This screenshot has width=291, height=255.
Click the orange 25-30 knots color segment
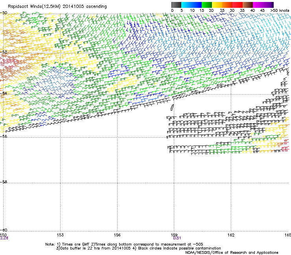point(227,5)
